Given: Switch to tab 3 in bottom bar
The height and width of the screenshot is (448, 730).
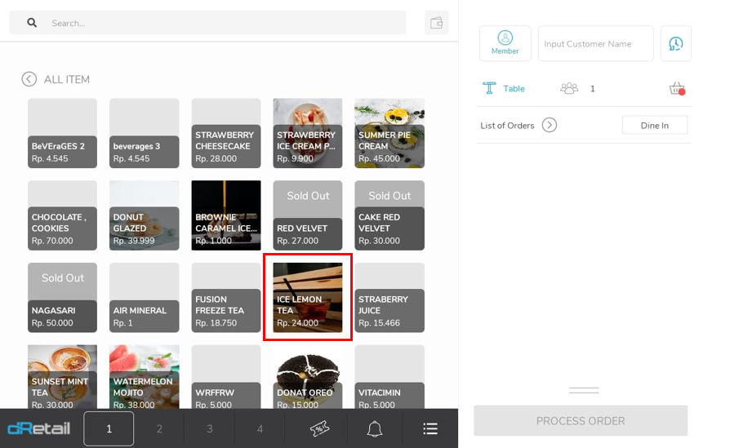Looking at the screenshot, I should tap(209, 428).
